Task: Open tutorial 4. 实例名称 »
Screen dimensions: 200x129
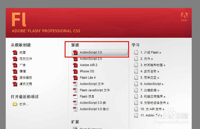Action: click(150, 71)
